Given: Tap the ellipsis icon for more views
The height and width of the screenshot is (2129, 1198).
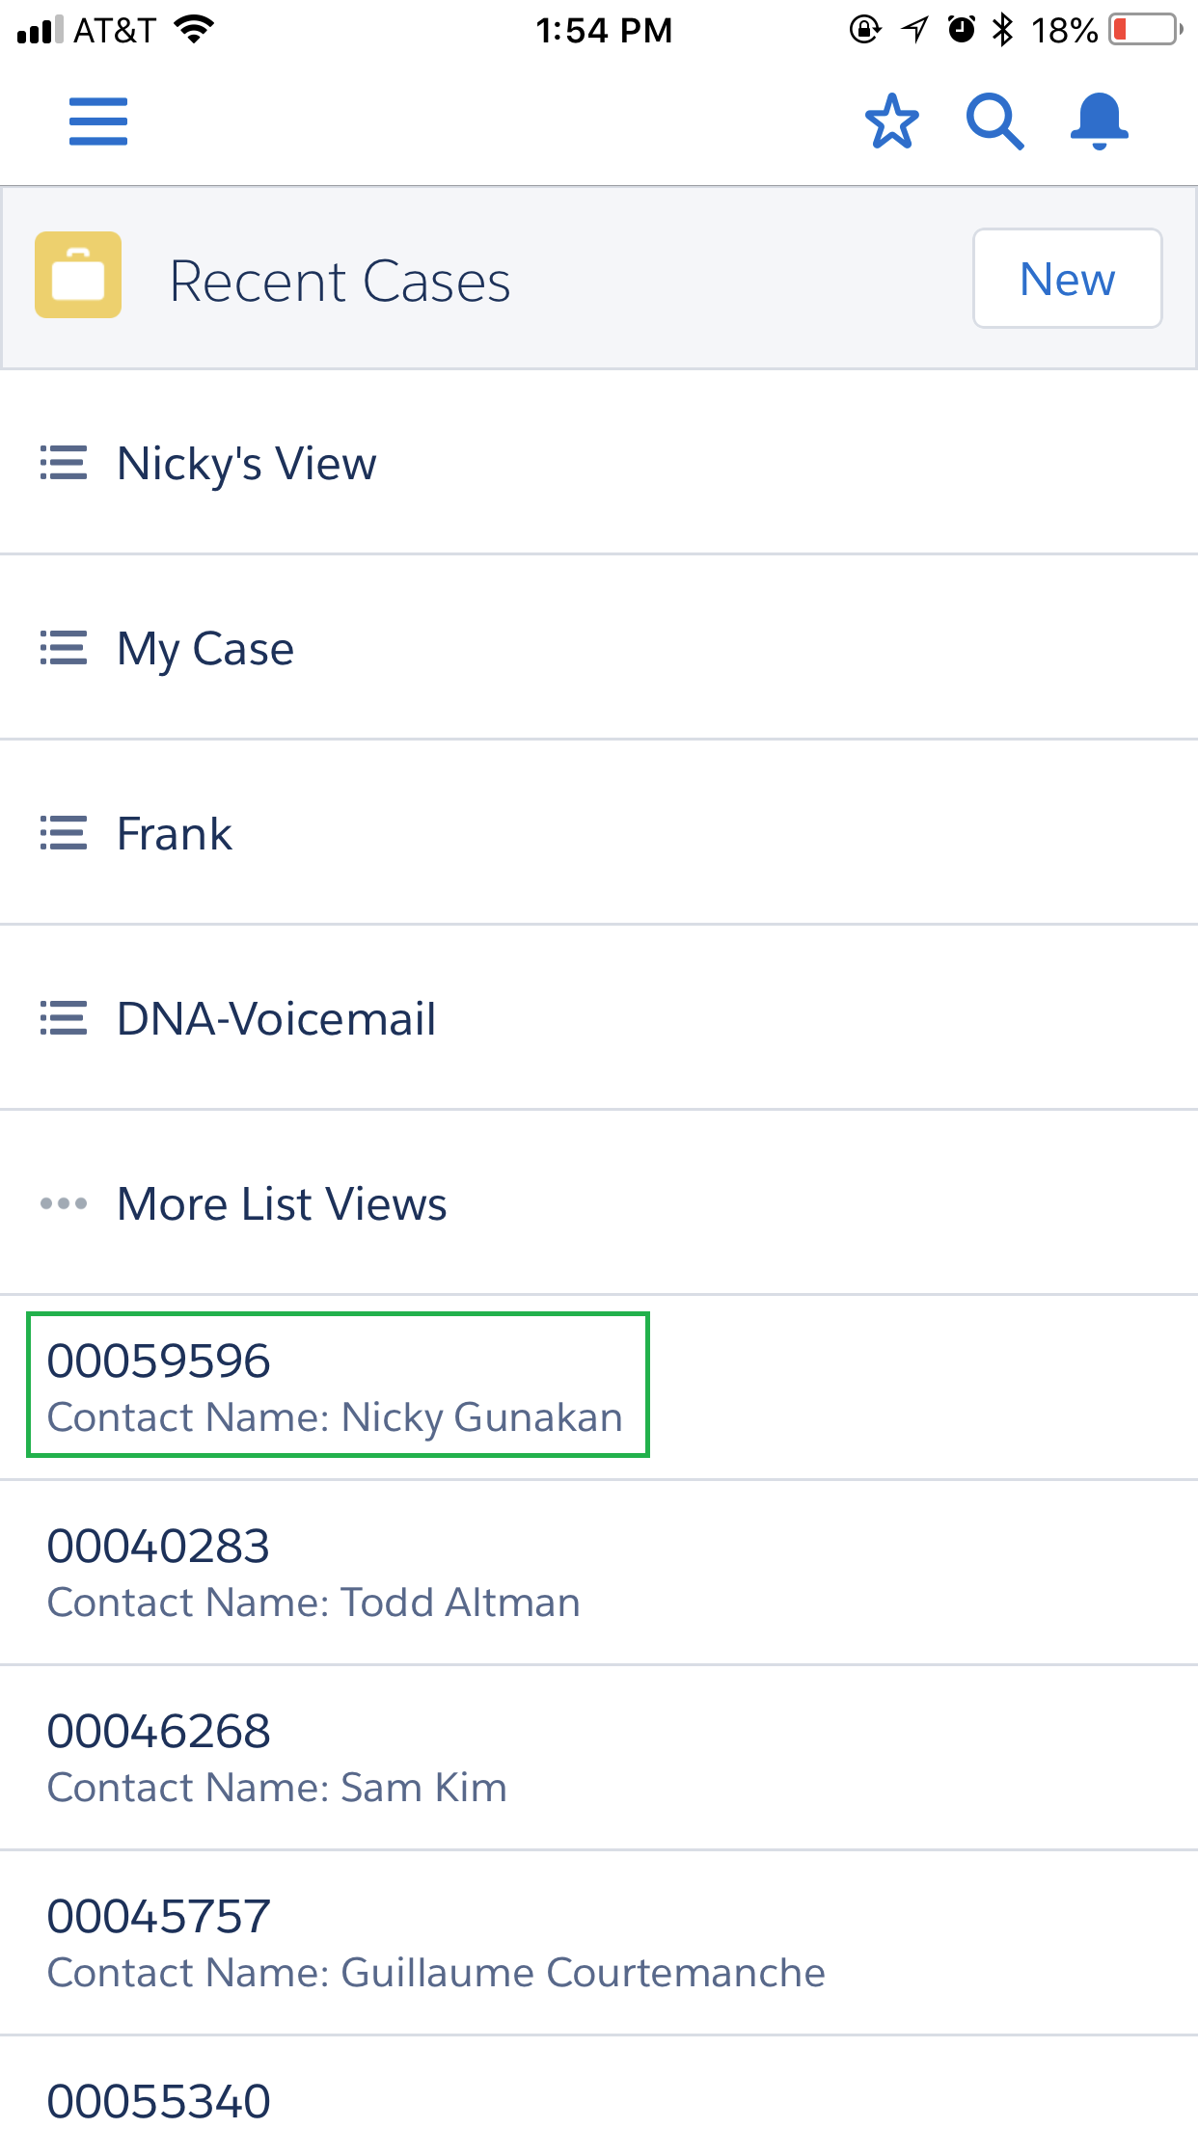Looking at the screenshot, I should click(64, 1203).
